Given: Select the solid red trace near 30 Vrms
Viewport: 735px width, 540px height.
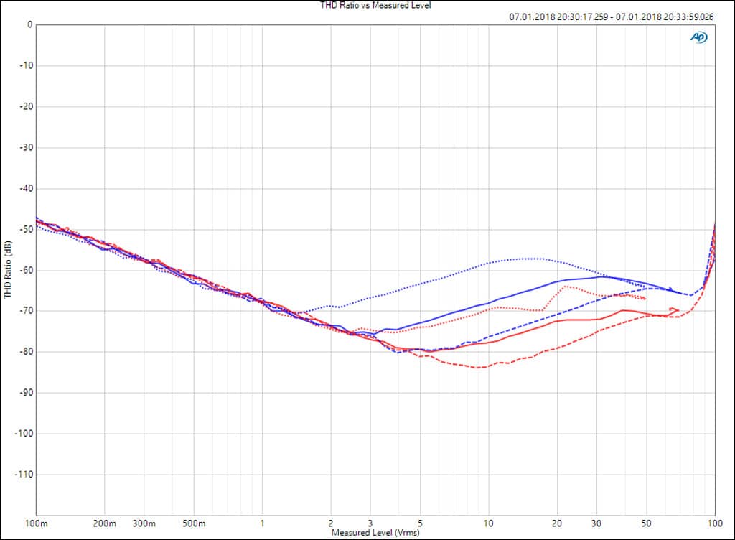Looking at the screenshot, I should [x=596, y=320].
